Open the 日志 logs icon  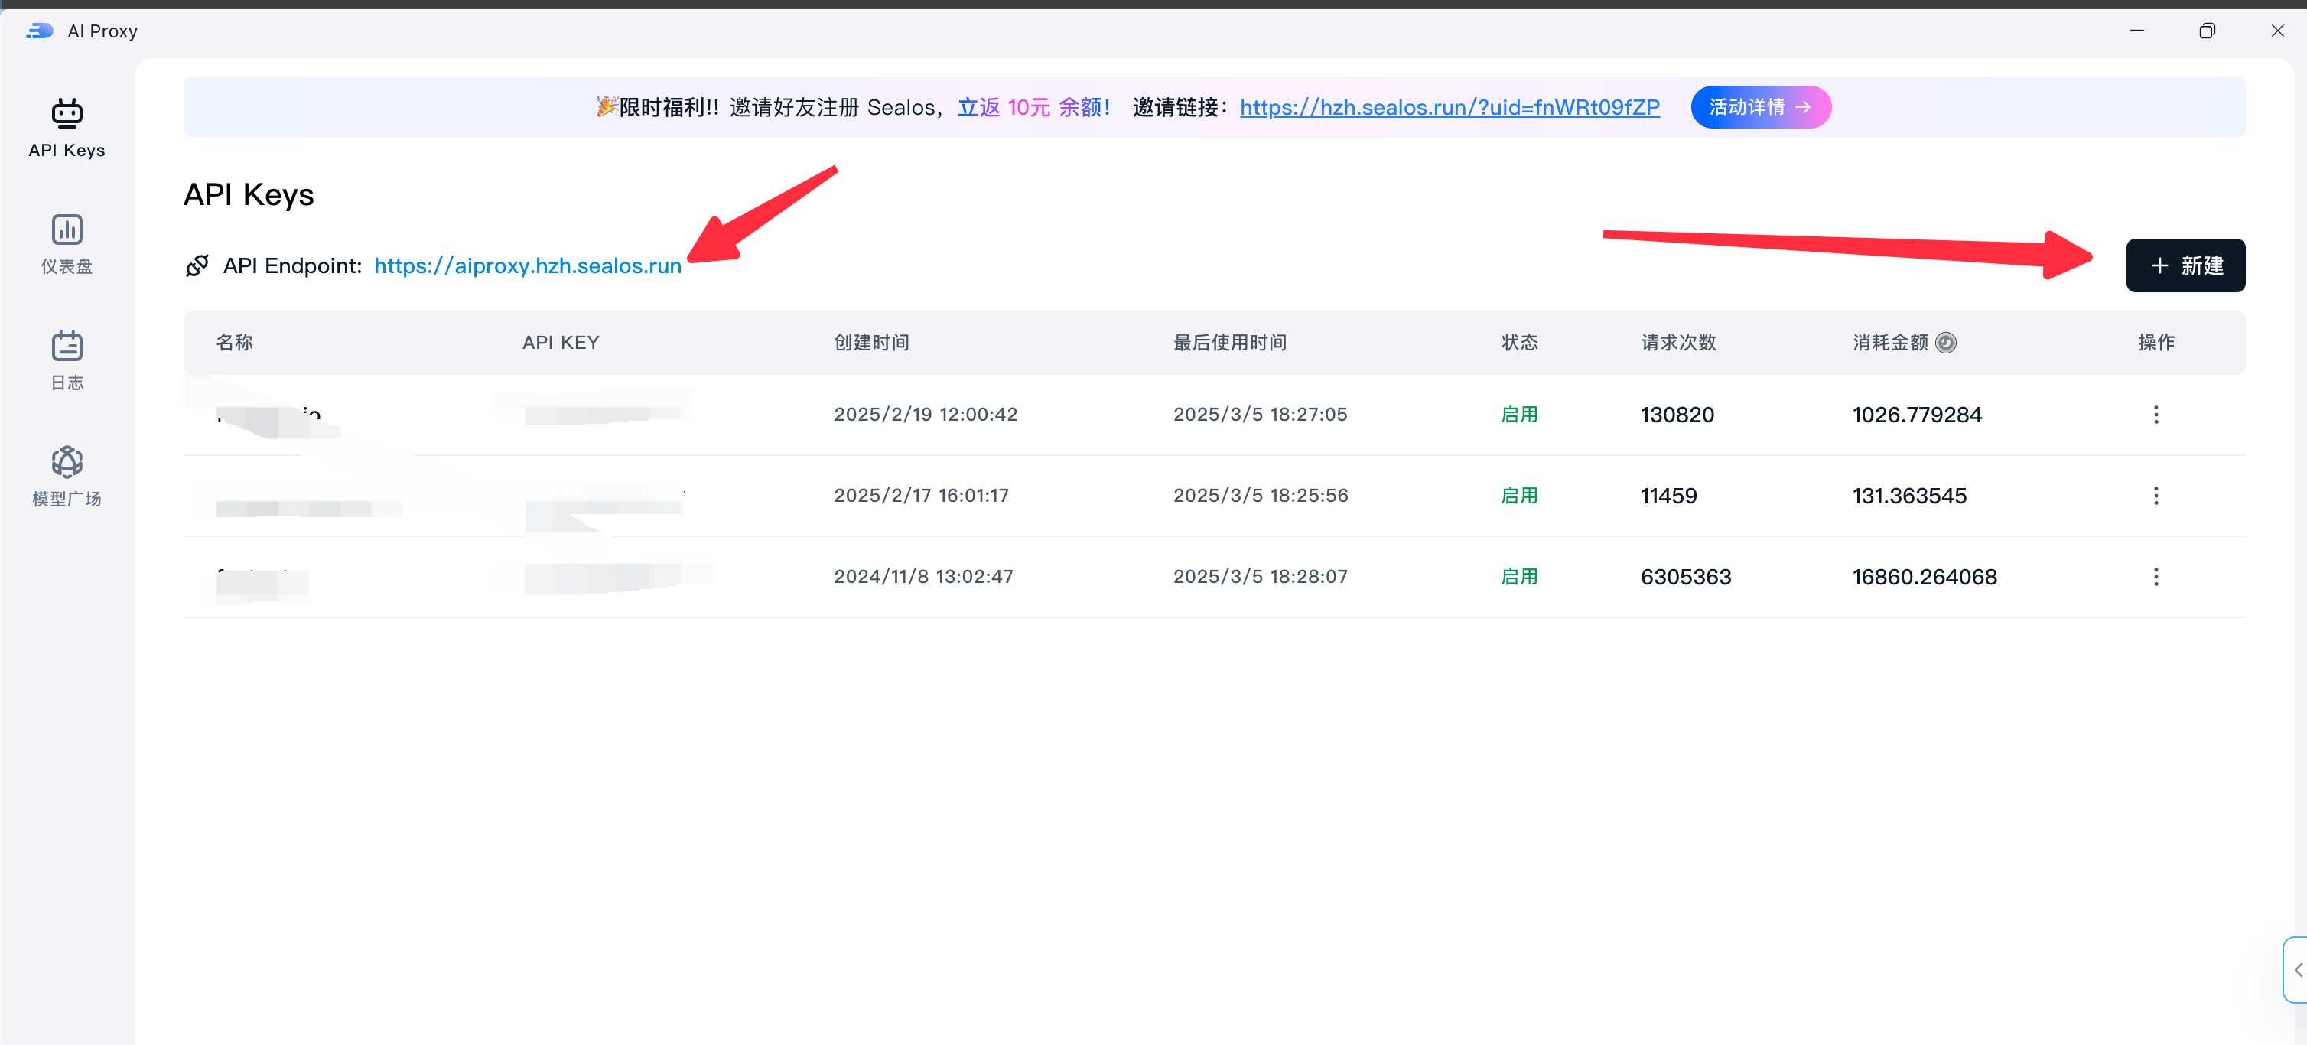pos(67,347)
